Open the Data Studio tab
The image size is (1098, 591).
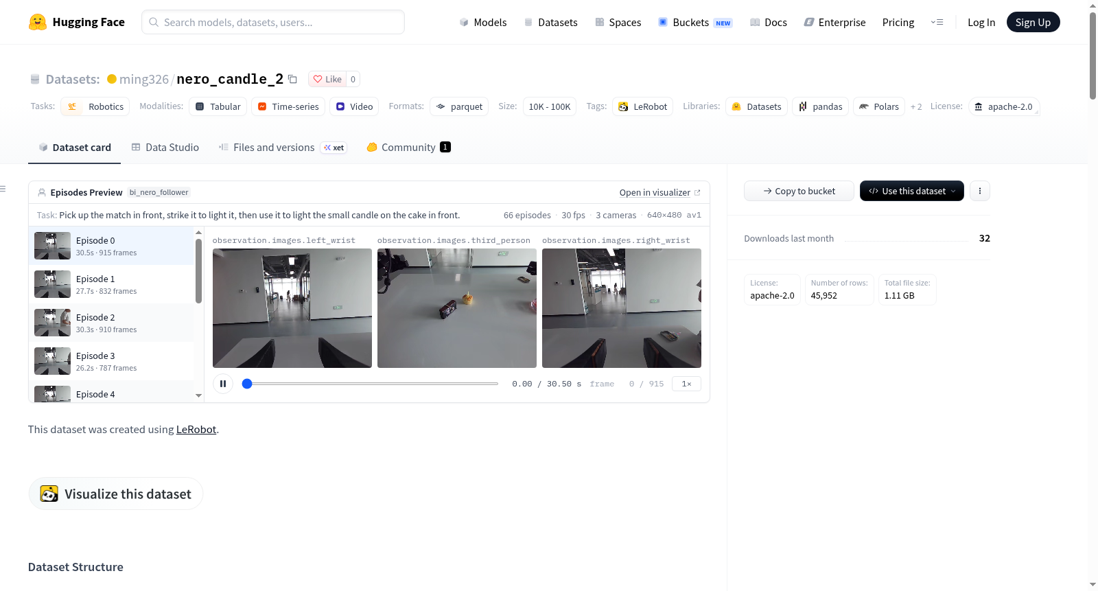(165, 147)
